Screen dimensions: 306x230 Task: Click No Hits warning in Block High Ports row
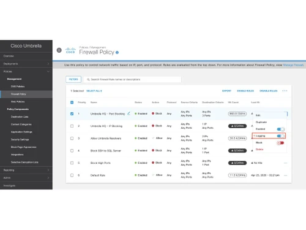point(256,163)
